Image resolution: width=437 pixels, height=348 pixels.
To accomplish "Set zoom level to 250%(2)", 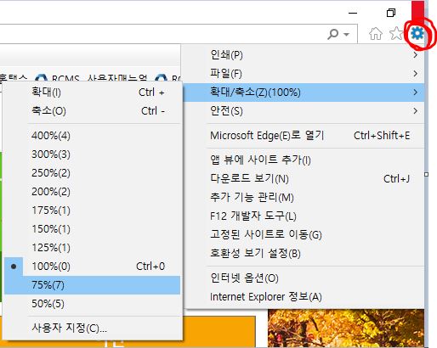I will [93, 173].
